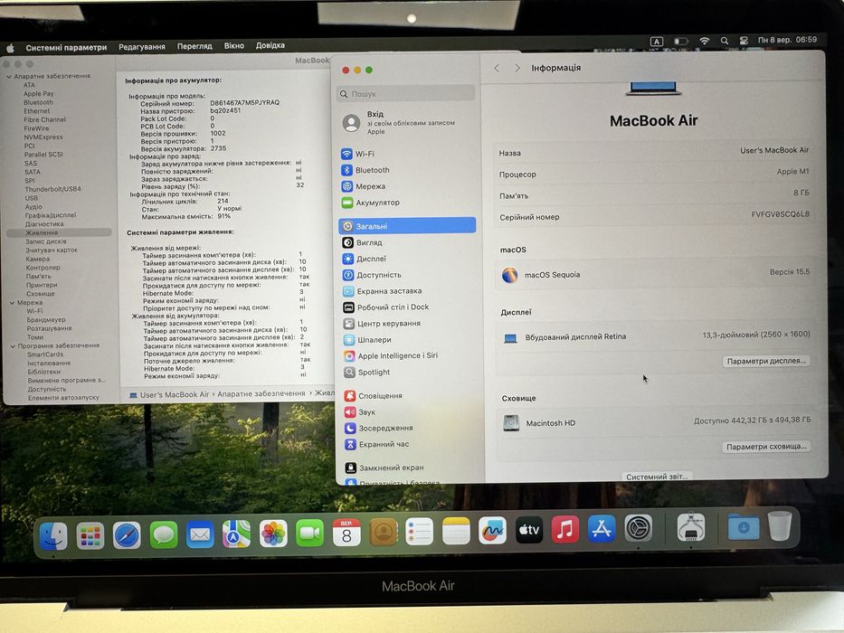Image resolution: width=844 pixels, height=633 pixels.
Task: Select Зосередження in settings sidebar
Action: coord(409,428)
